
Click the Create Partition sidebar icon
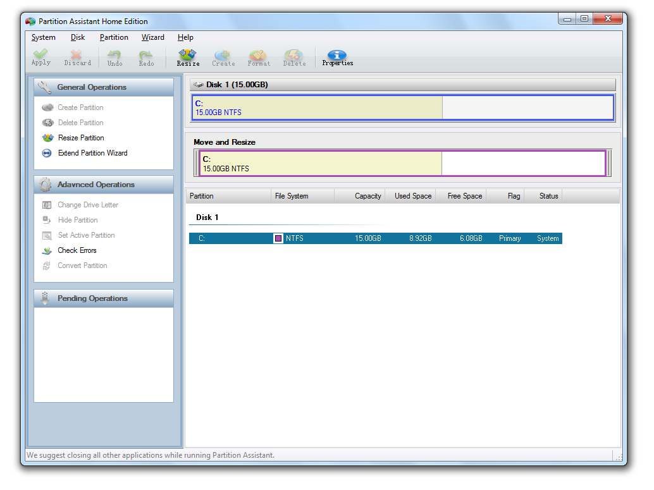[x=48, y=107]
